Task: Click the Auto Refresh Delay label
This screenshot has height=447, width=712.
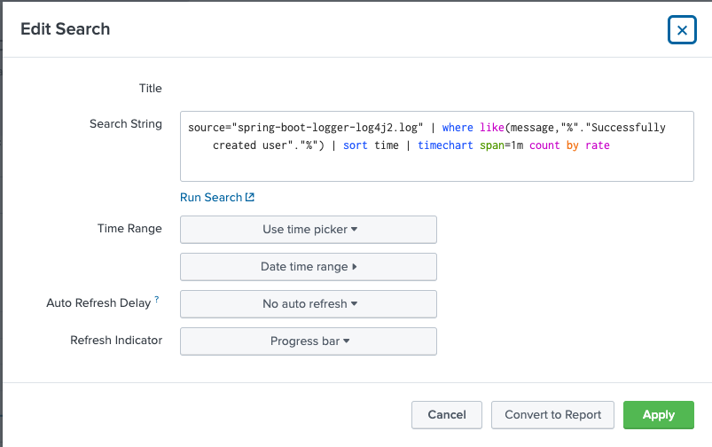Action: pyautogui.click(x=98, y=303)
